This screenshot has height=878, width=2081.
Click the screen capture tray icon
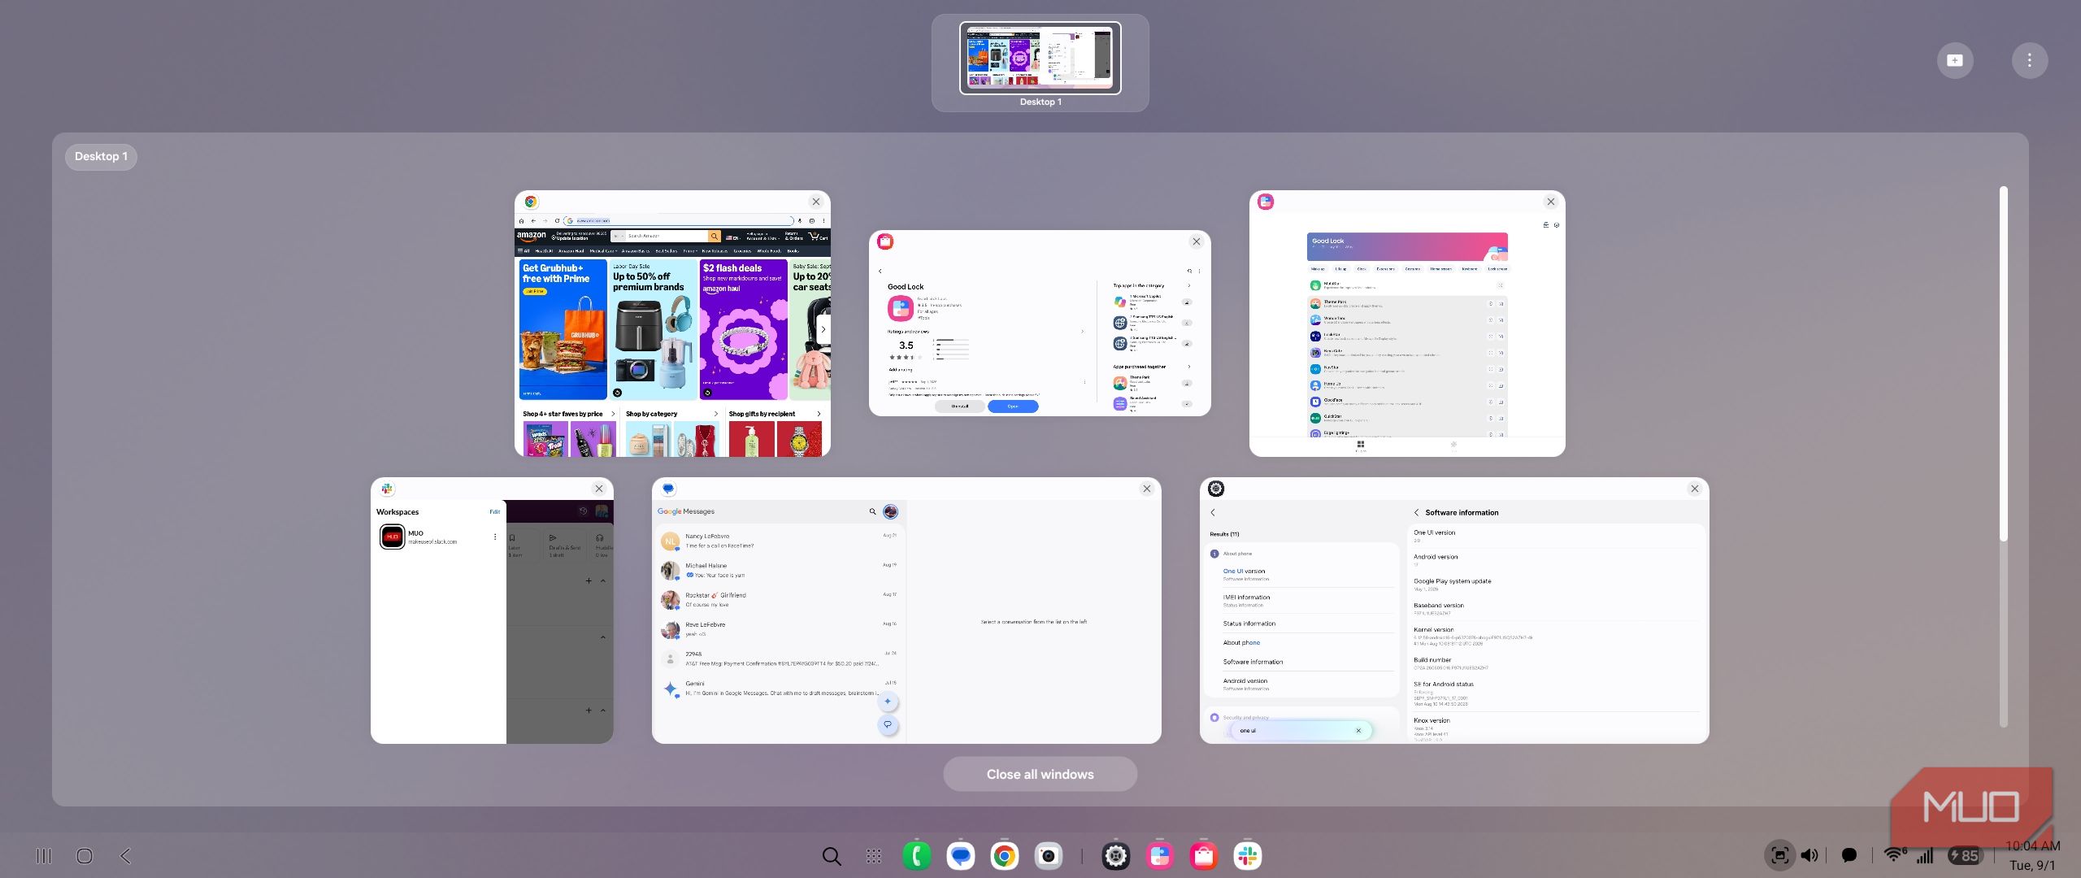(1779, 855)
